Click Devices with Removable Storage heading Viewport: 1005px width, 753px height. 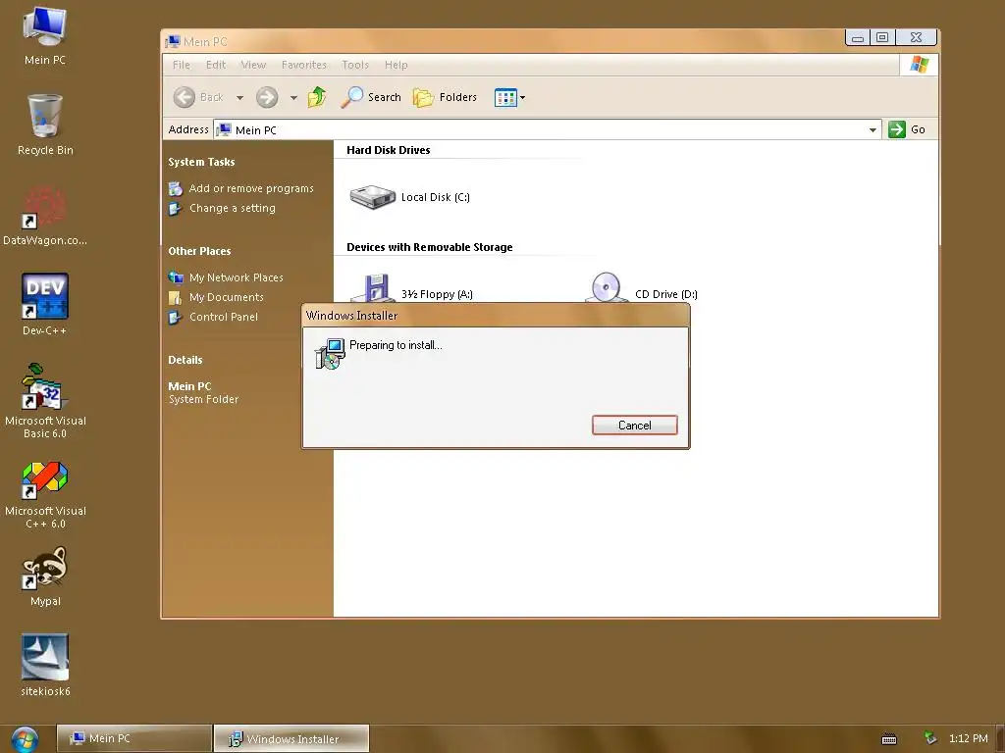tap(430, 247)
